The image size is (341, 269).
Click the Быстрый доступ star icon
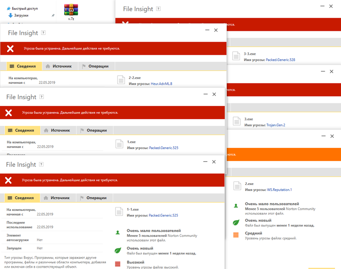9,8
